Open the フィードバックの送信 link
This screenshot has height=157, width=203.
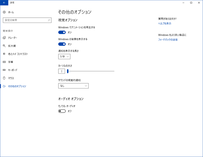click(x=168, y=40)
